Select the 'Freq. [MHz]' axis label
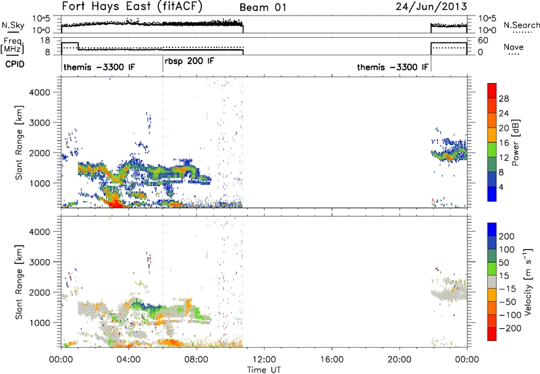The image size is (540, 374). click(x=13, y=45)
